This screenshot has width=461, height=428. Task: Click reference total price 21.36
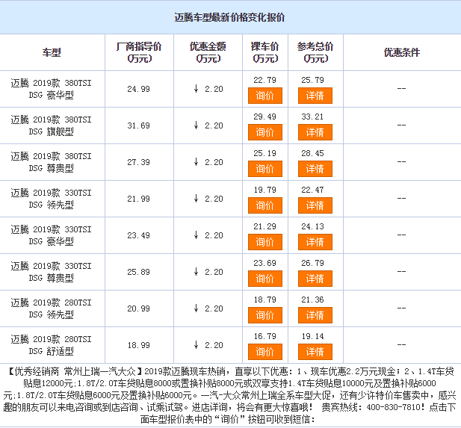click(312, 300)
